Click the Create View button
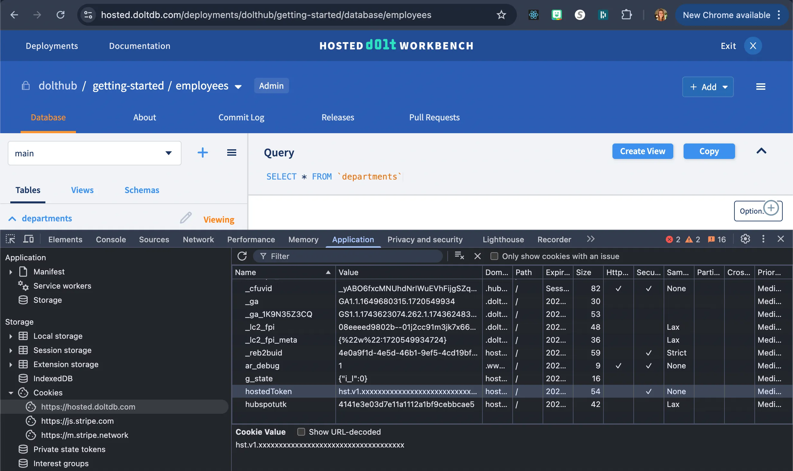This screenshot has width=793, height=471. [642, 151]
